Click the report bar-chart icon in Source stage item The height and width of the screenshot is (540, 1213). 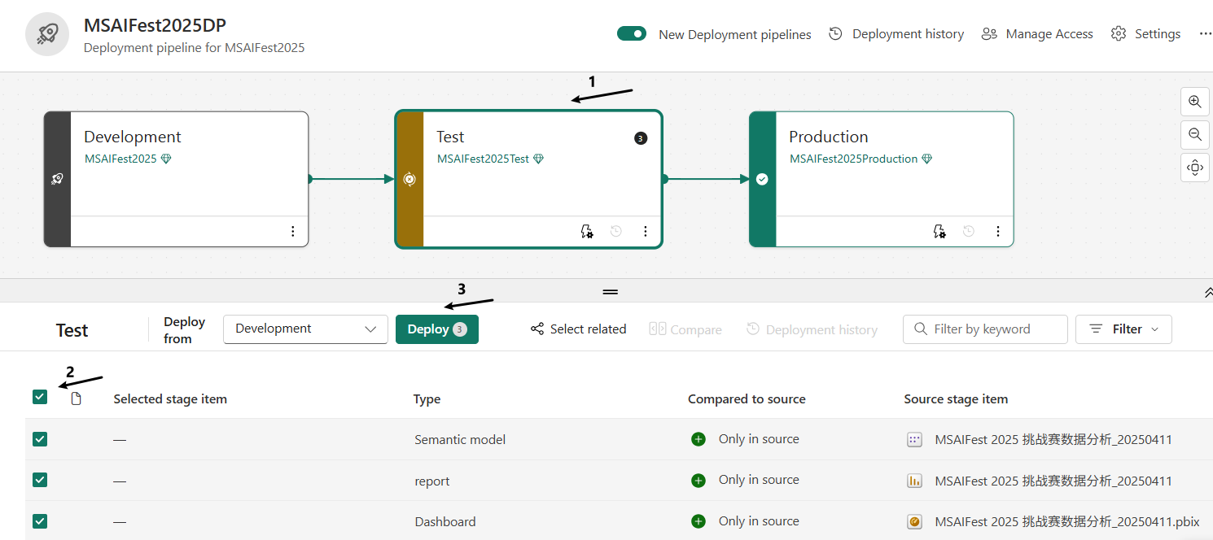click(914, 481)
